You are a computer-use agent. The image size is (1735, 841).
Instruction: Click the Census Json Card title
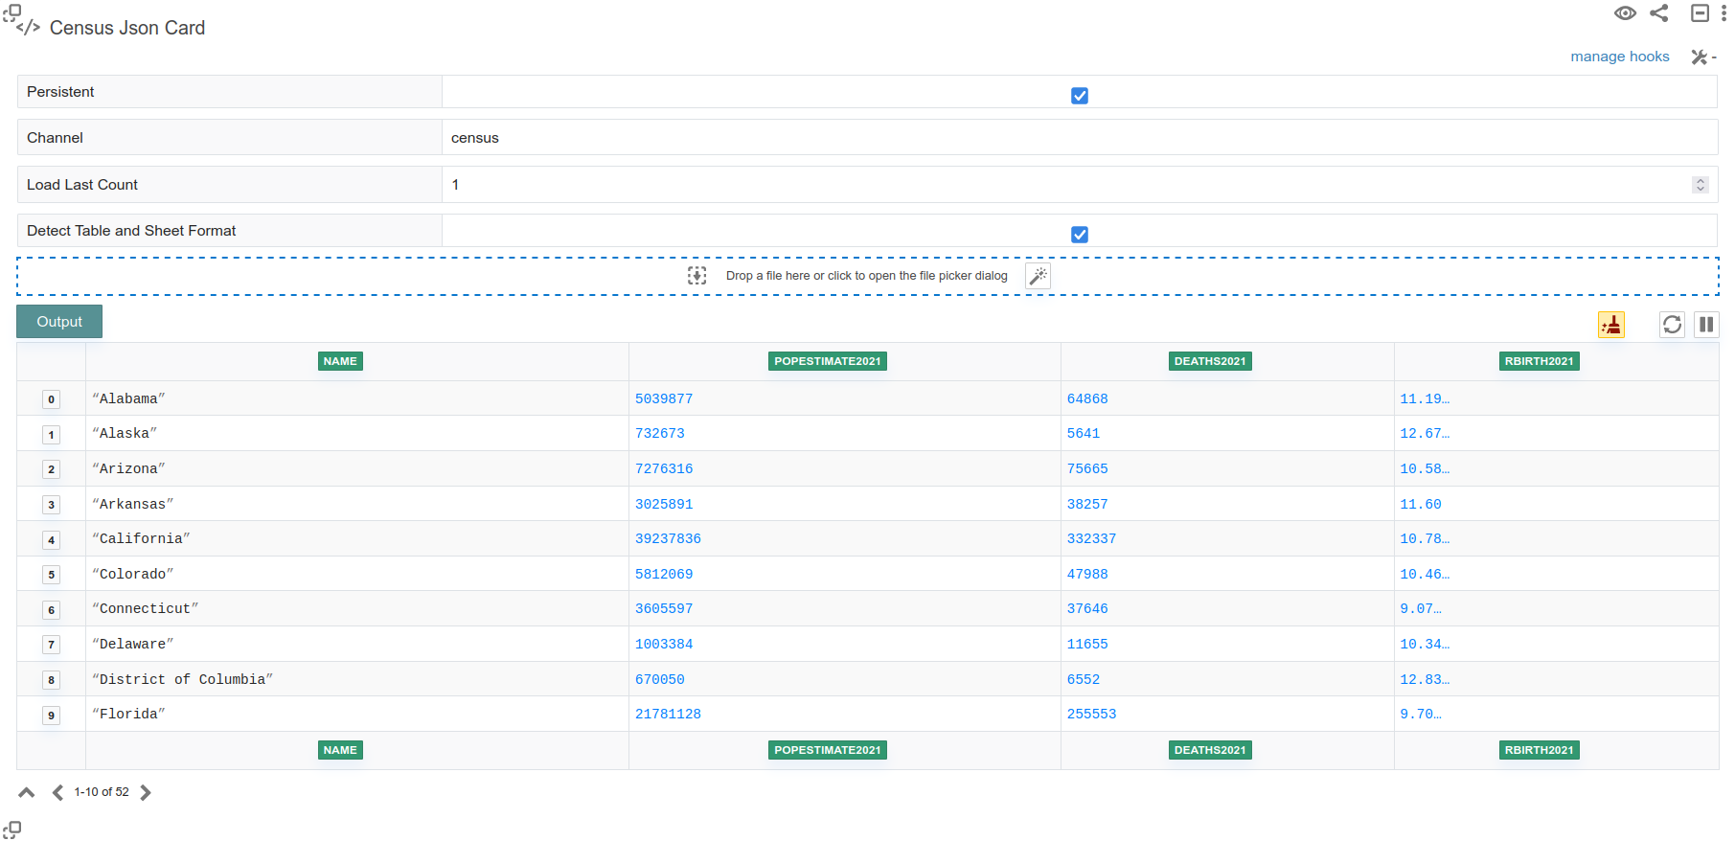pyautogui.click(x=127, y=28)
